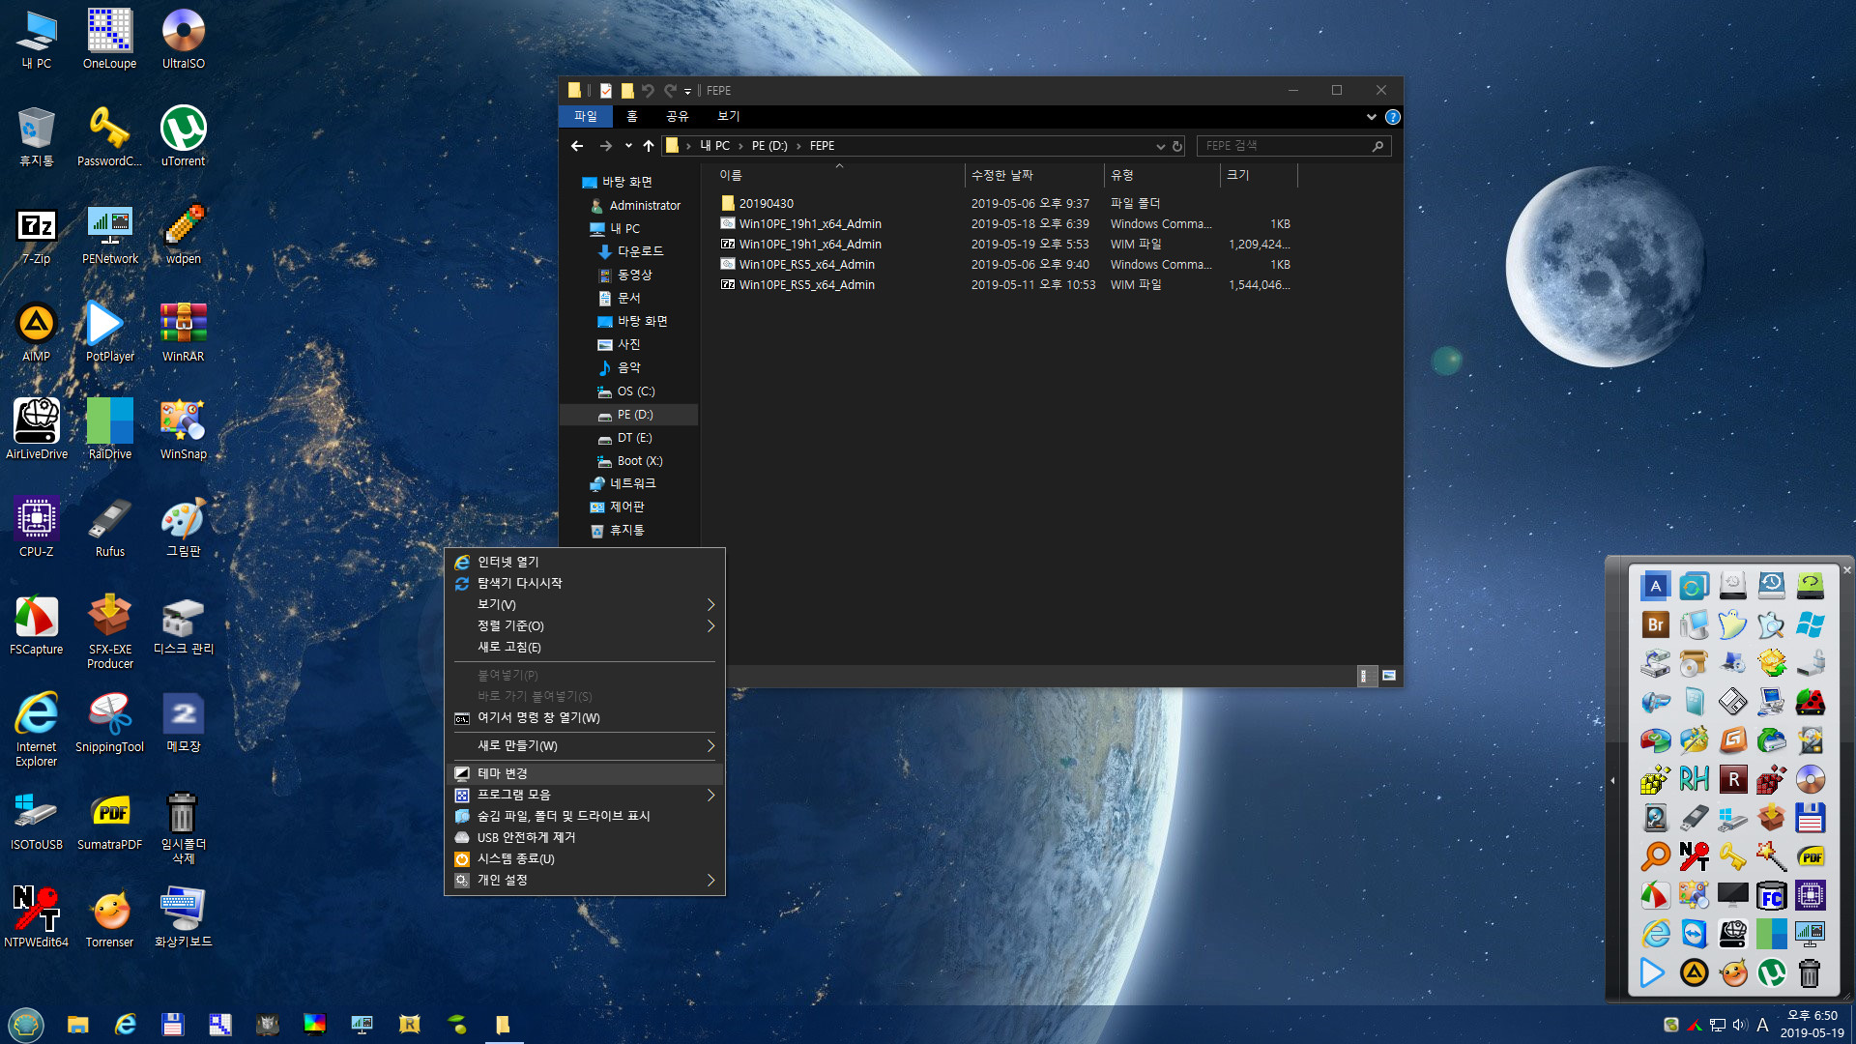The width and height of the screenshot is (1856, 1044).
Task: Open the 파일 tab in Explorer
Action: [x=586, y=116]
